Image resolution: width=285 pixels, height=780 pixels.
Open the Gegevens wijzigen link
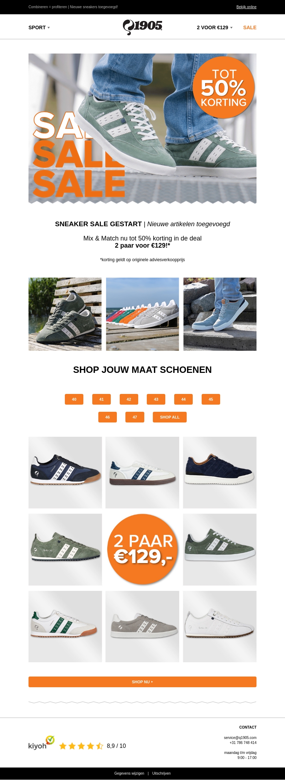click(129, 774)
